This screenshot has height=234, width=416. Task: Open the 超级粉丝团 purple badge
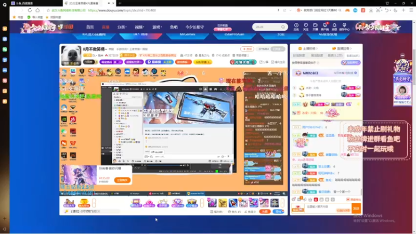click(134, 62)
